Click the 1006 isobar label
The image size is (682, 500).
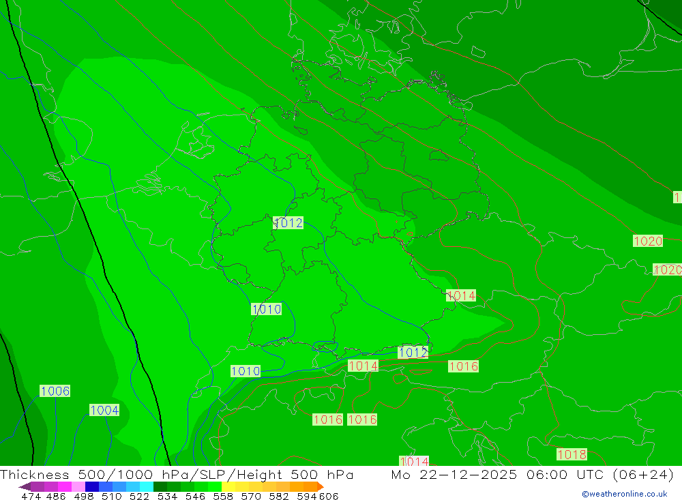point(55,391)
